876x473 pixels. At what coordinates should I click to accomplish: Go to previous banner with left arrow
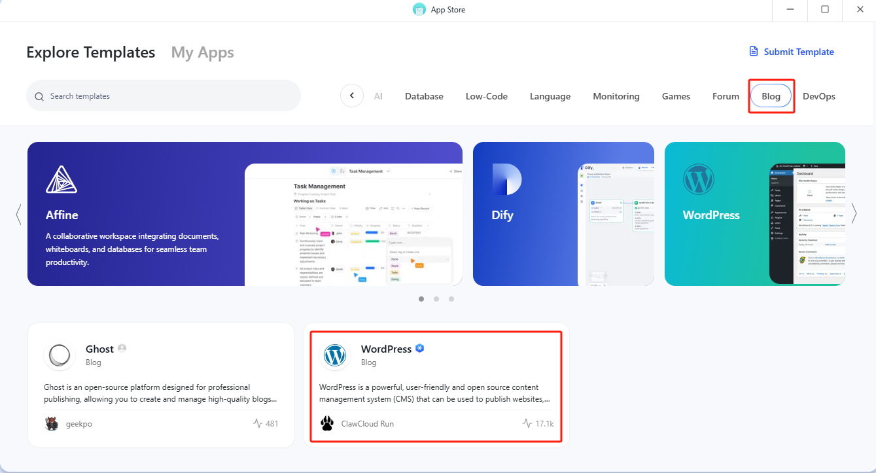coord(18,214)
